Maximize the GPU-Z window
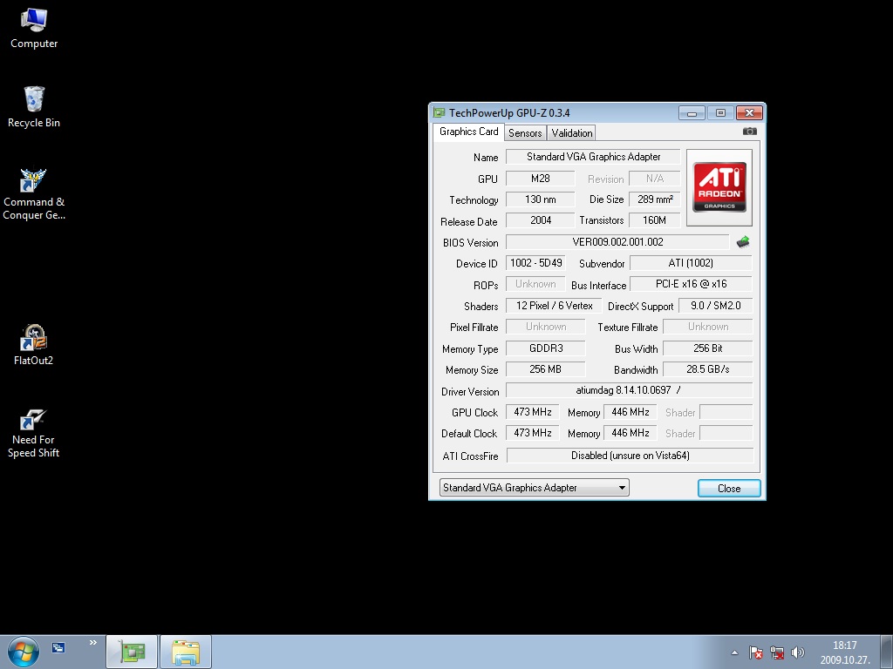This screenshot has width=893, height=669. (720, 113)
